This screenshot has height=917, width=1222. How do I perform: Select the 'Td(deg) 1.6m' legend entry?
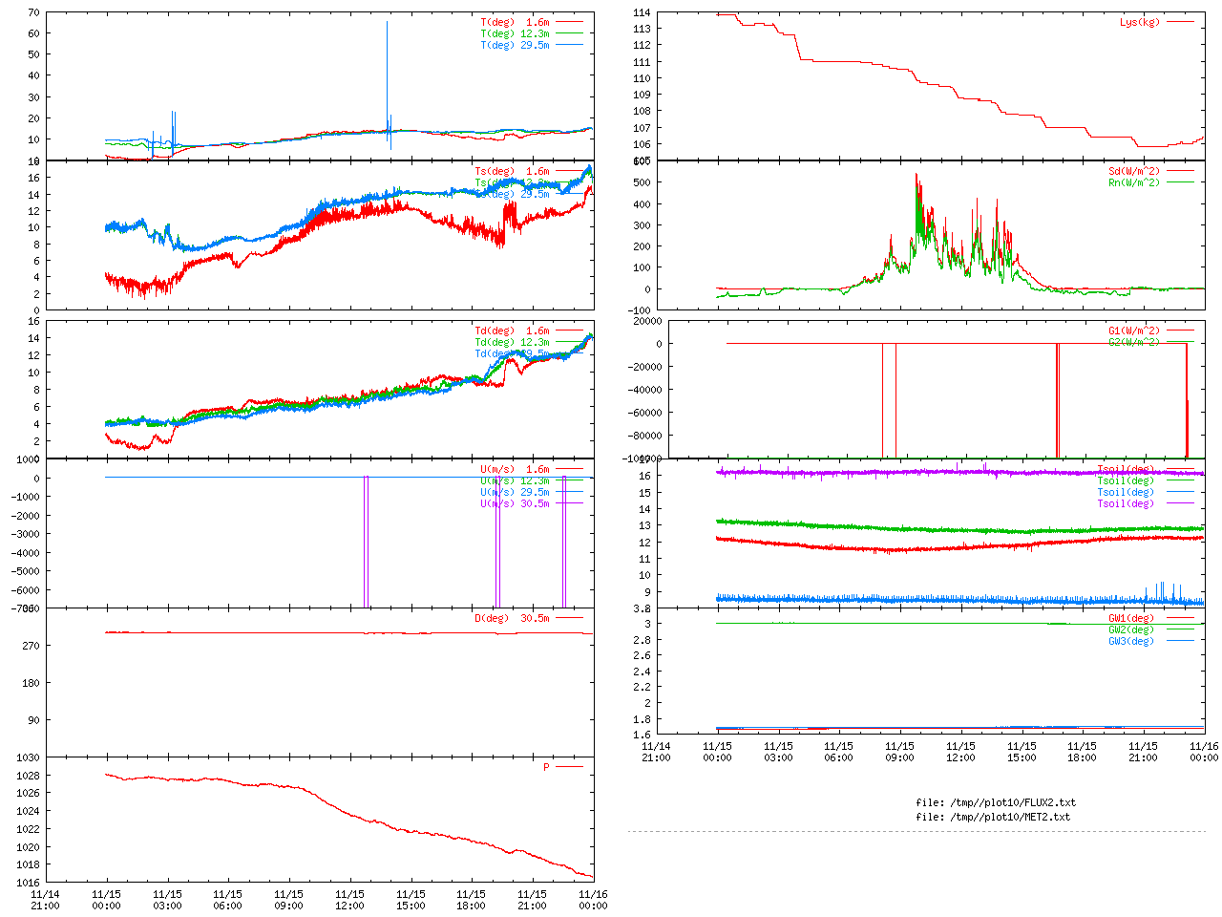(x=512, y=331)
